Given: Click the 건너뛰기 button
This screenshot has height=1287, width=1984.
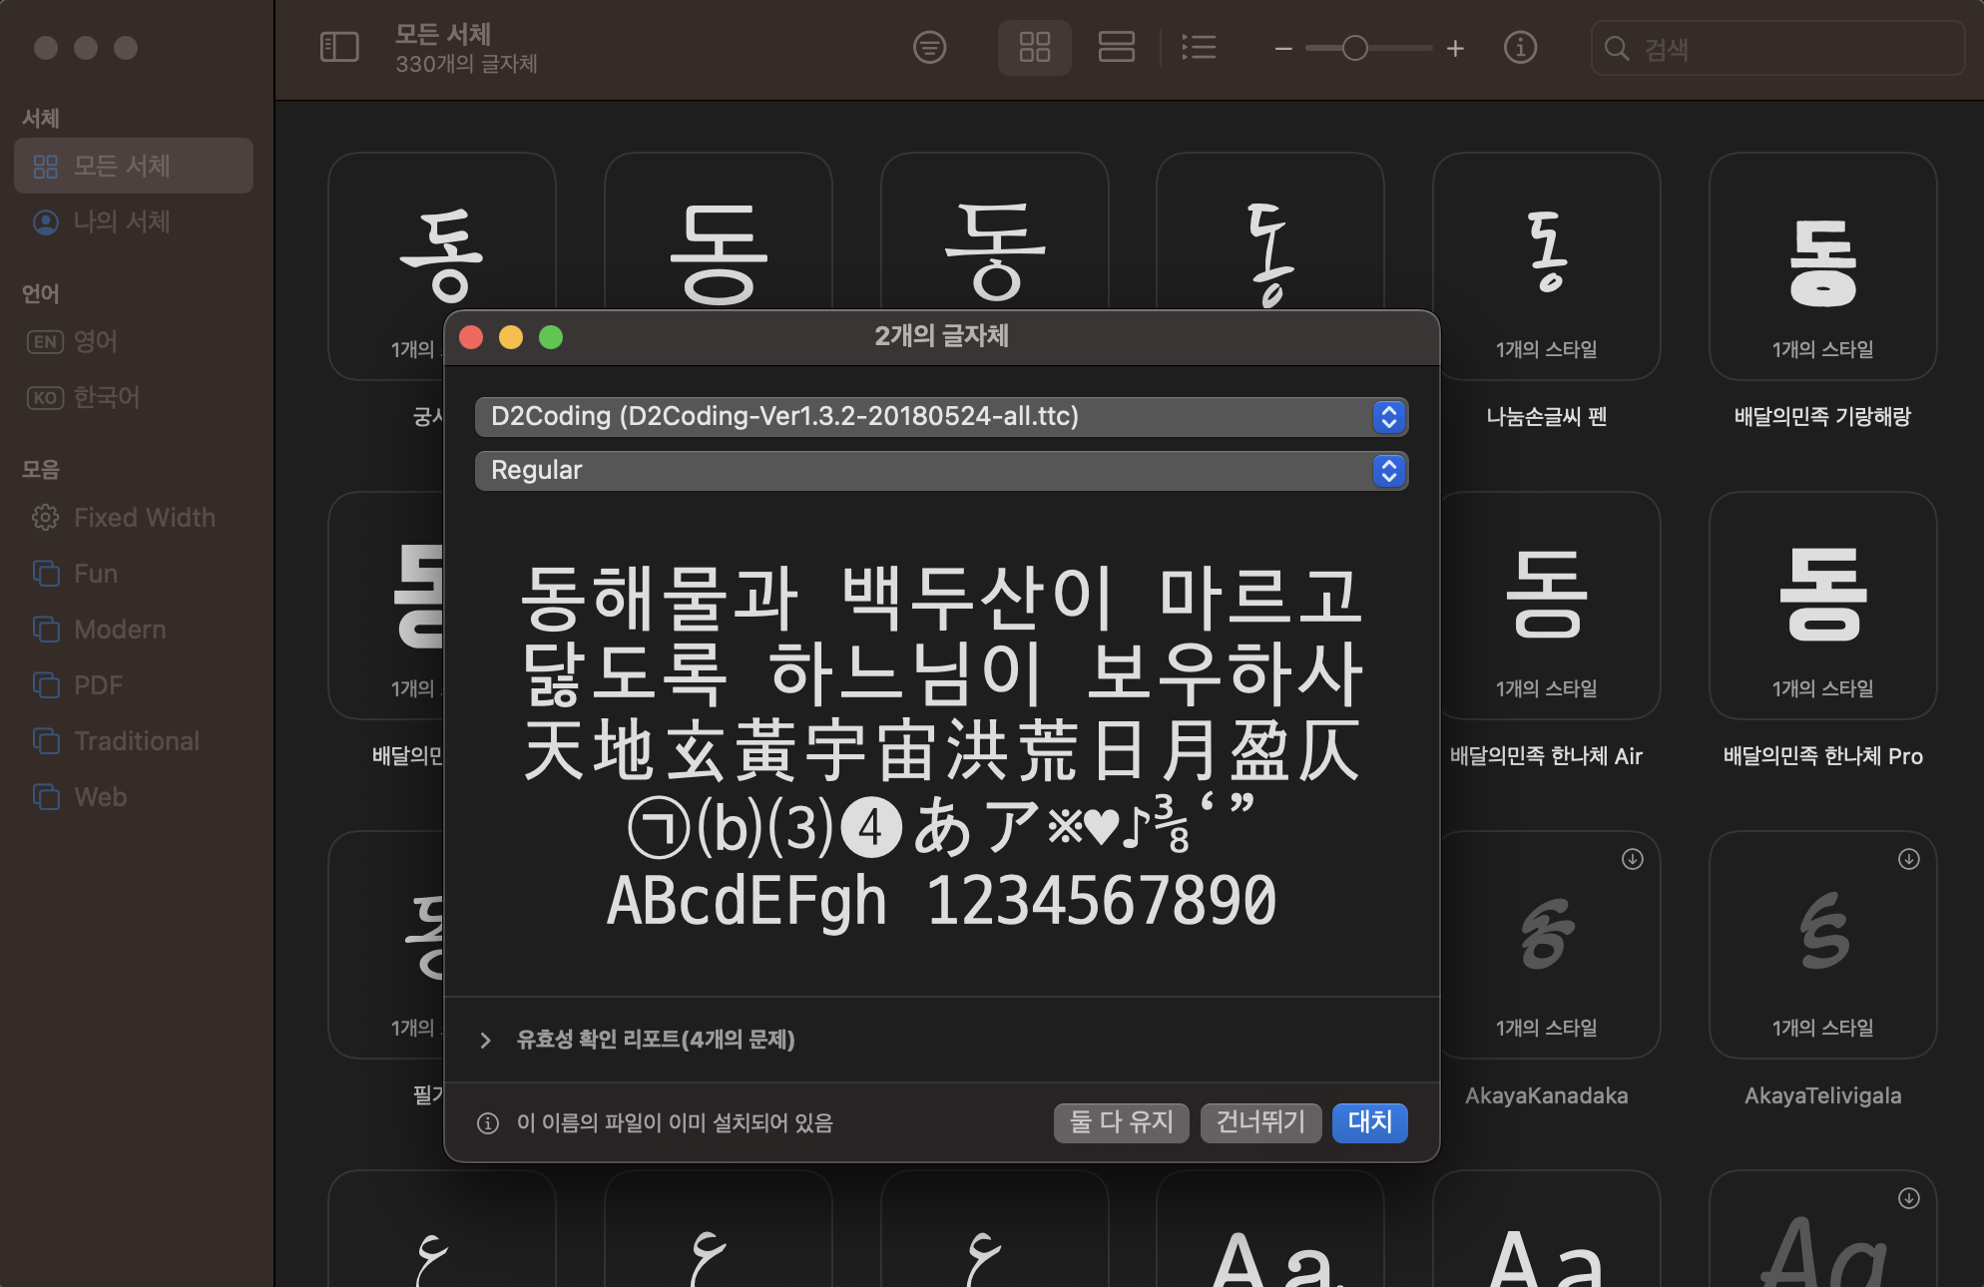Looking at the screenshot, I should 1260,1122.
